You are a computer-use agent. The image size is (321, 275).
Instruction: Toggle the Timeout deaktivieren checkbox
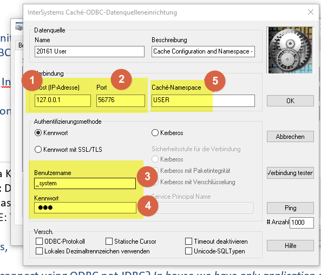(188, 242)
